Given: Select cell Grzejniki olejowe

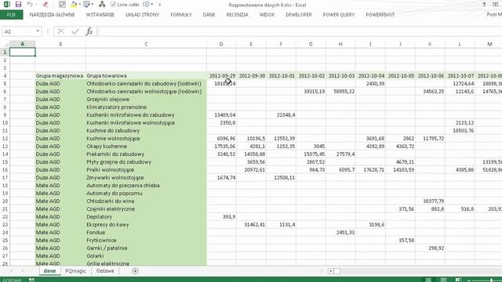Looking at the screenshot, I should pos(146,99).
